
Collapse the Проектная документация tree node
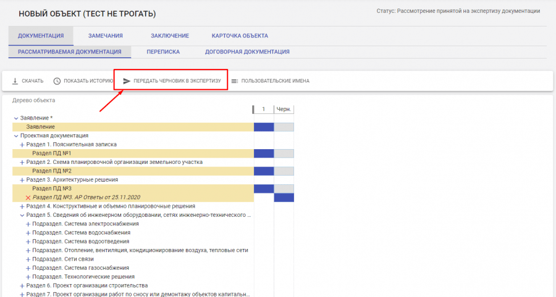(16, 136)
